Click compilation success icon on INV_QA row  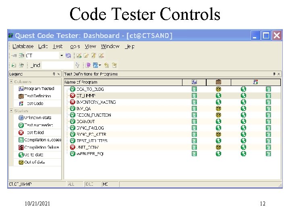tap(194, 109)
